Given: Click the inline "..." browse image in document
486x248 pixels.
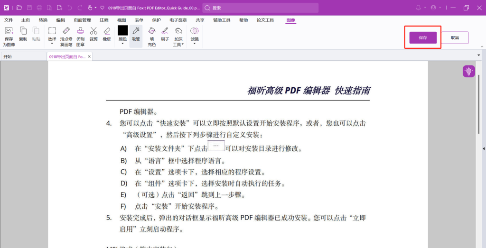Looking at the screenshot, I should (x=216, y=146).
